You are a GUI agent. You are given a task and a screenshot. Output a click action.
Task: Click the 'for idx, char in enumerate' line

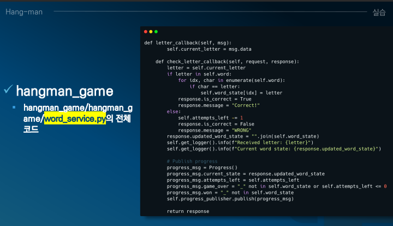click(231, 80)
